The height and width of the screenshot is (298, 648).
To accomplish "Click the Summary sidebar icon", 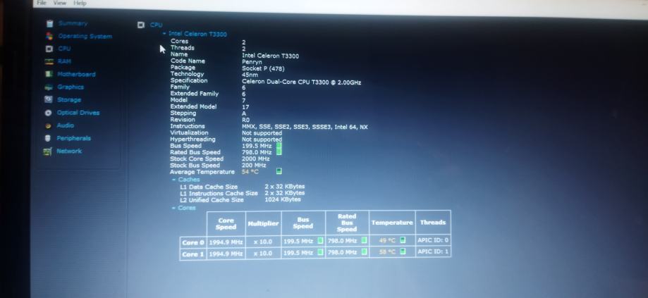I will click(x=49, y=23).
